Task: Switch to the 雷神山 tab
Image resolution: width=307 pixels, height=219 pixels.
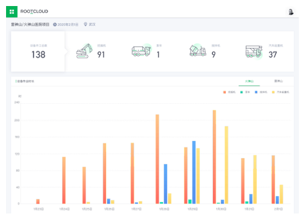Action: [x=278, y=81]
